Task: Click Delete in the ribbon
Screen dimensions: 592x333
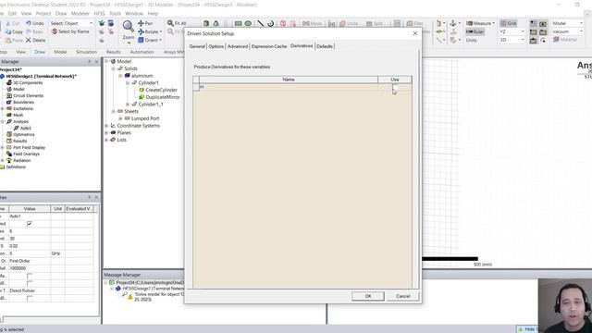Action: coord(35,40)
